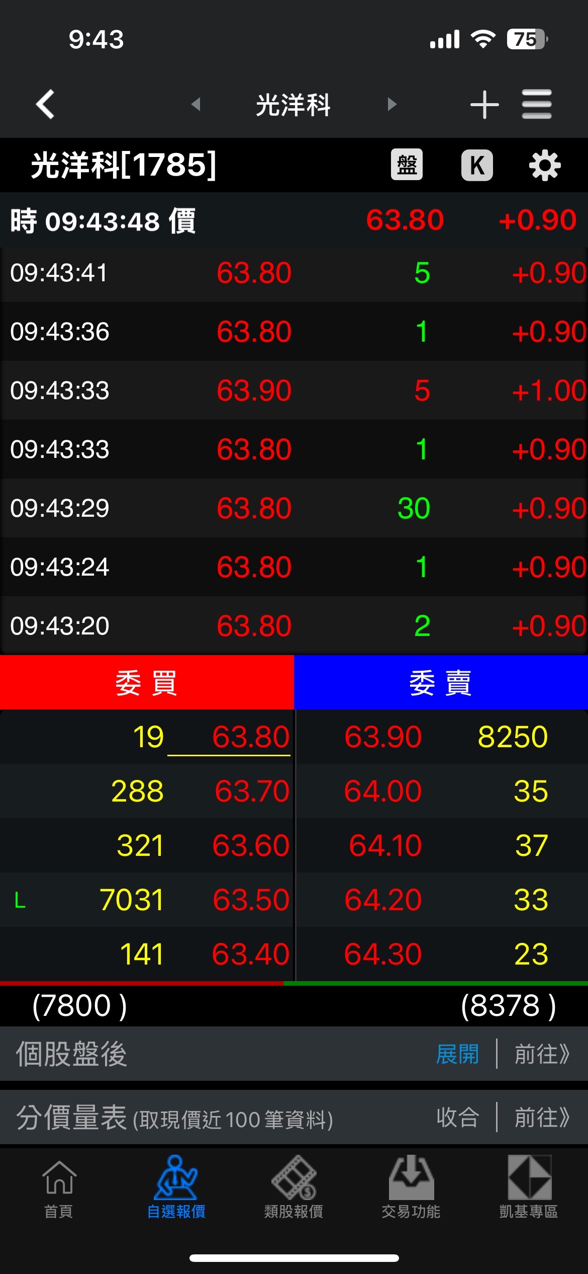588x1274 pixels.
Task: Open K-line chart icon
Action: tap(477, 165)
